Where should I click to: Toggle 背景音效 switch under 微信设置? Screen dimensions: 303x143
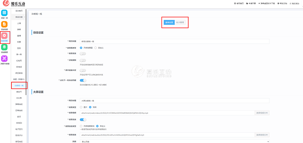(83, 53)
